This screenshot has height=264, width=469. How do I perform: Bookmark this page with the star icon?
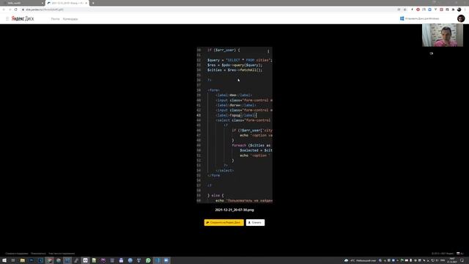pos(405,10)
